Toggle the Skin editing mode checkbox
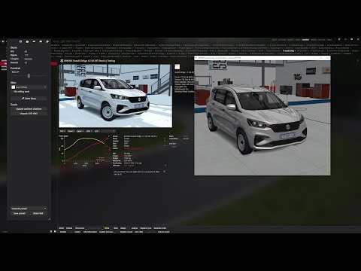Viewport: 361px width, 271px height. (12, 92)
